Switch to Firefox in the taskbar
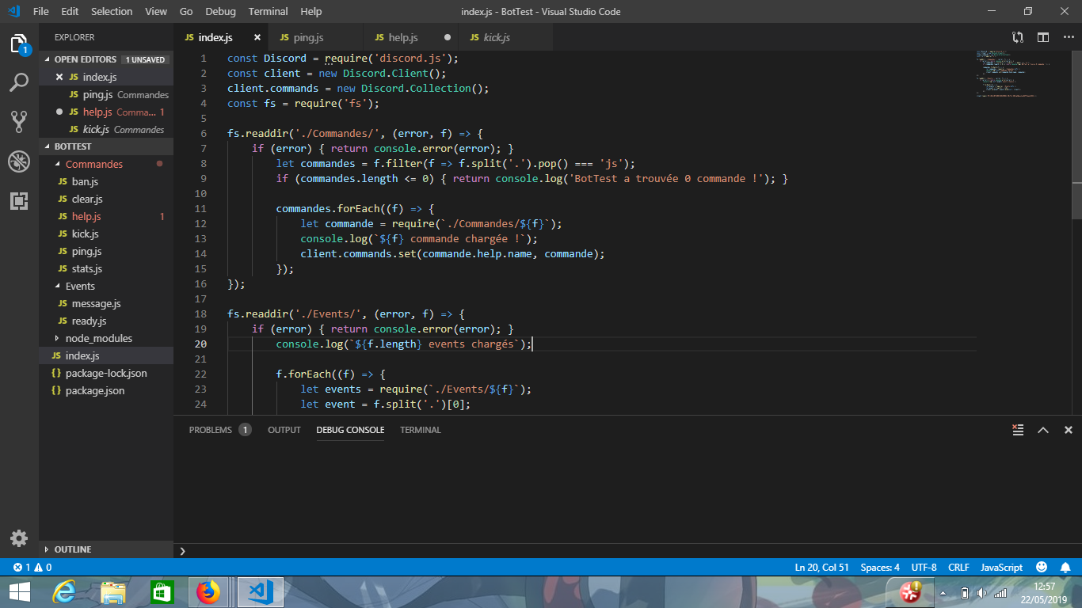Viewport: 1082px width, 608px height. coord(209,592)
